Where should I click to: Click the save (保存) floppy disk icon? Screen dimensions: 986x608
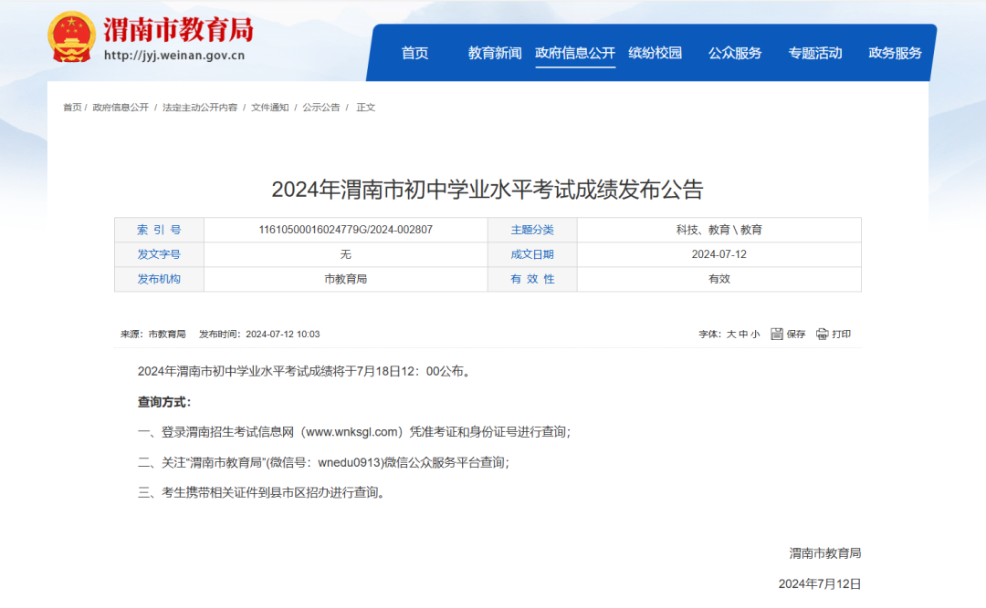point(779,335)
